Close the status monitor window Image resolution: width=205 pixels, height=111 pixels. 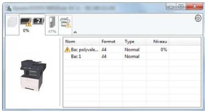point(195,7)
